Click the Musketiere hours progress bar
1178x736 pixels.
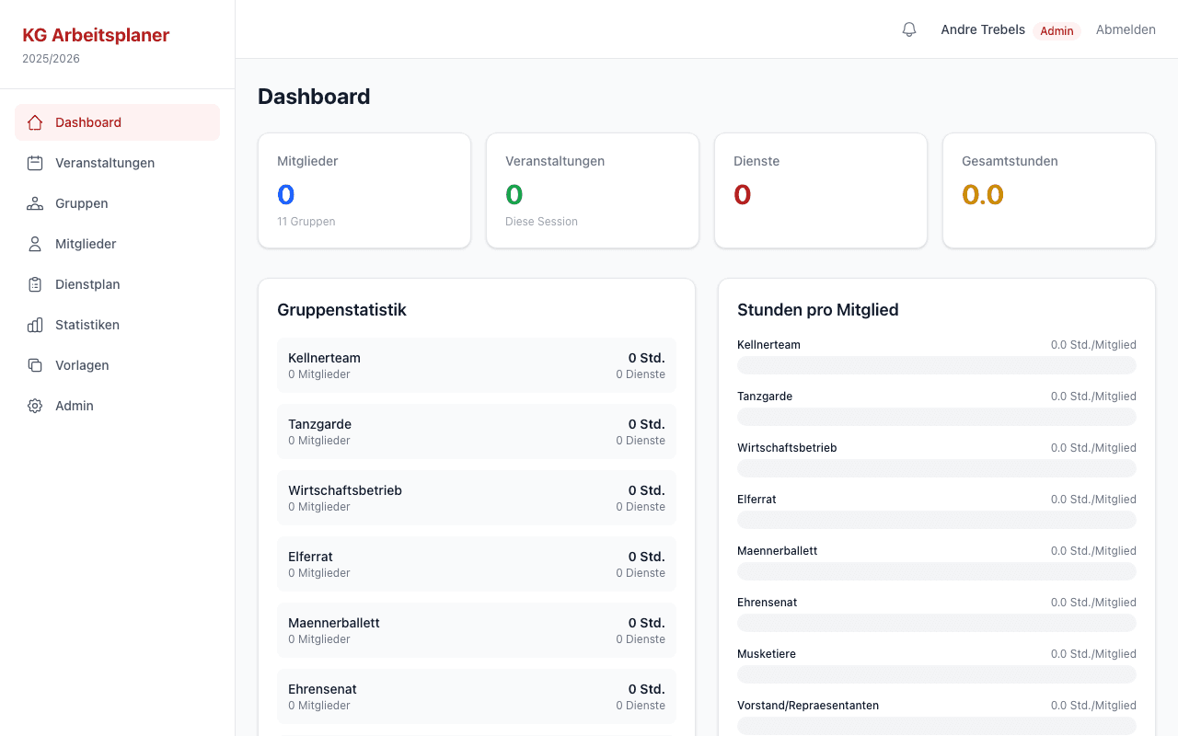tap(936, 674)
